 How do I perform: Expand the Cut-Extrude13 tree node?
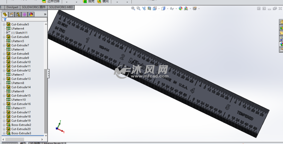pyautogui.click(x=4, y=79)
